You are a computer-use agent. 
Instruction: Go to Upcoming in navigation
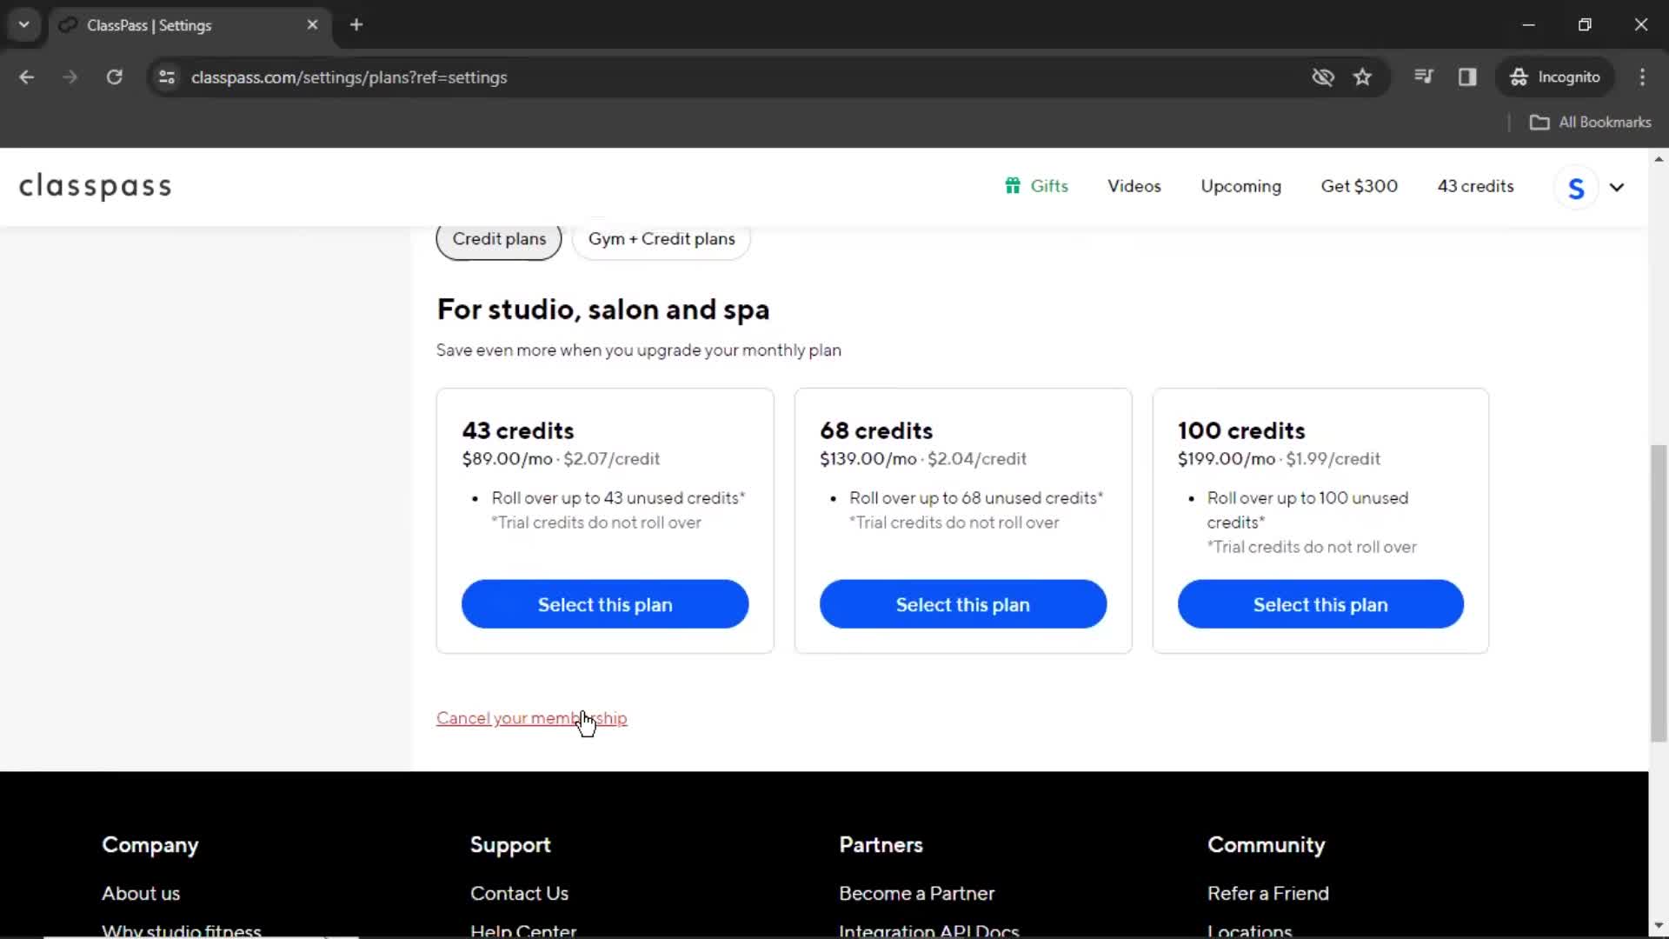point(1240,186)
